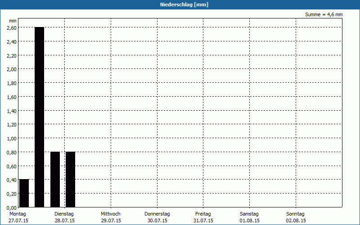Click the date 01.08.15
Viewport: 360px width, 225px height.
click(250, 220)
